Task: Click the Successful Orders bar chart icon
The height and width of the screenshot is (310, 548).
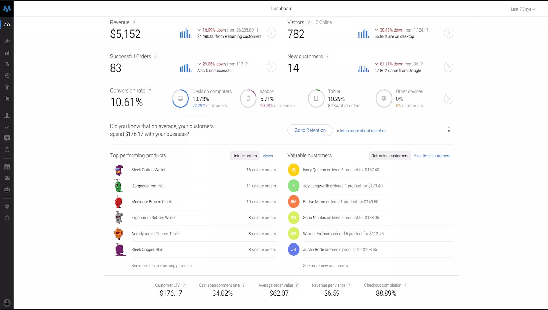Action: (x=186, y=68)
